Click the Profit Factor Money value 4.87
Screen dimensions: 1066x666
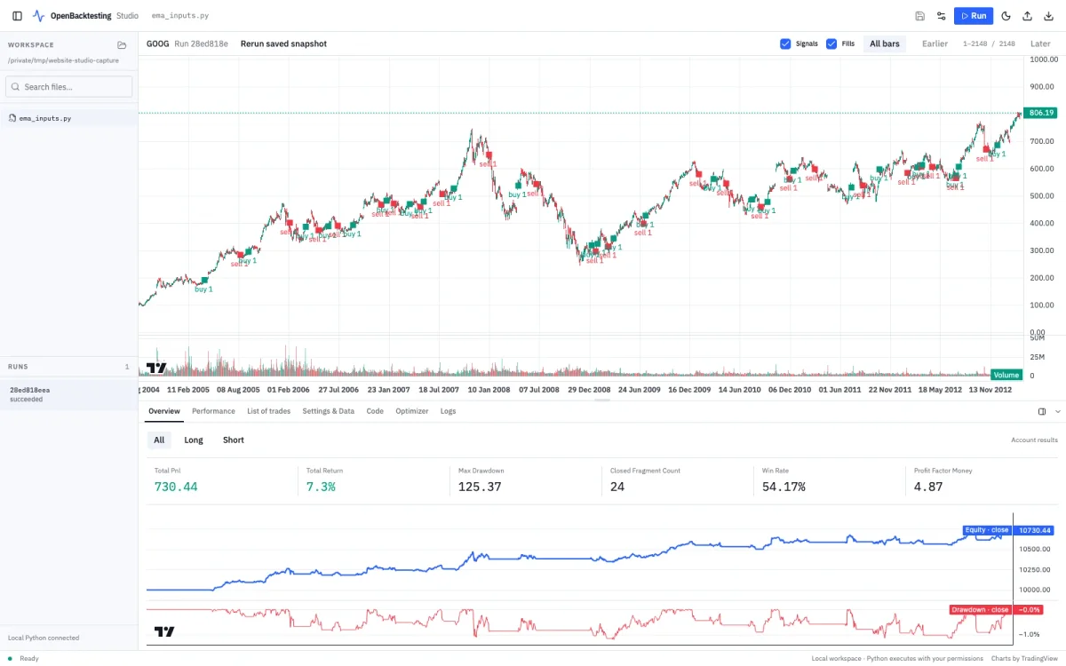click(x=928, y=487)
